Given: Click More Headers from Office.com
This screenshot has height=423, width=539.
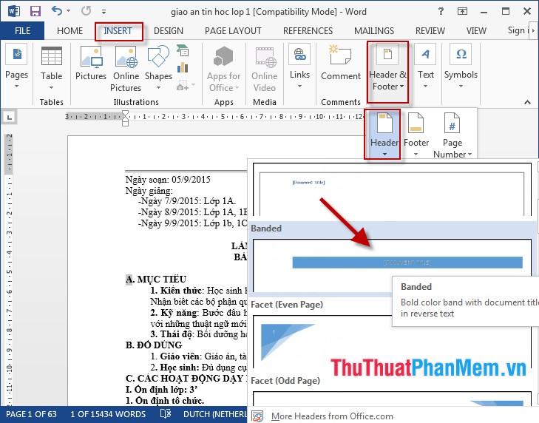Looking at the screenshot, I should point(332,416).
